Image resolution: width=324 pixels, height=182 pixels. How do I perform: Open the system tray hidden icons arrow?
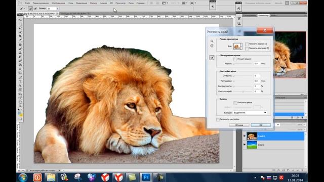[255, 177]
